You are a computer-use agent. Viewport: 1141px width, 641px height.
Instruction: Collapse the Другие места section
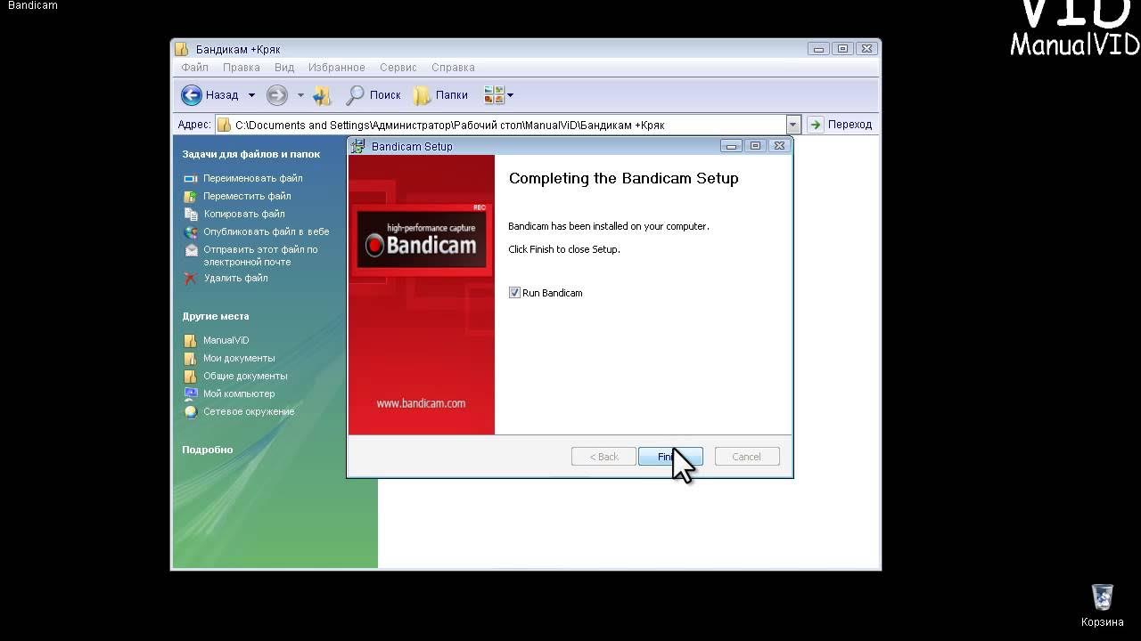[x=216, y=316]
